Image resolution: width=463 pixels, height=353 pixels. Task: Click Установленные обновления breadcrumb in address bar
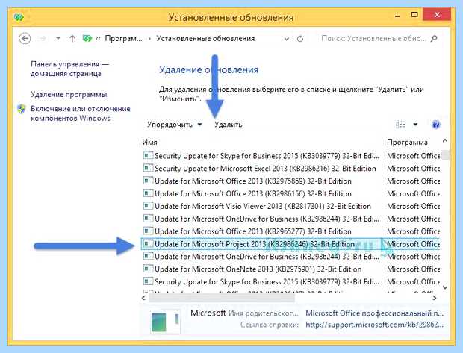(205, 38)
